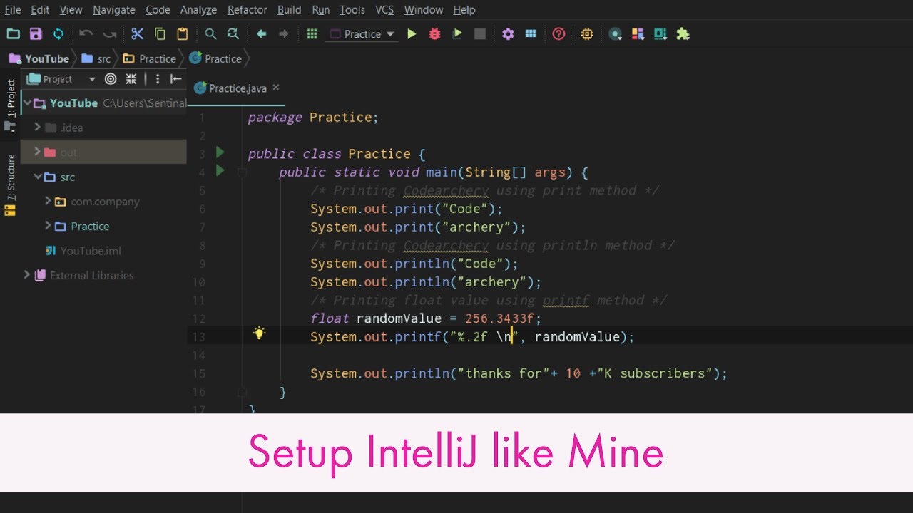Click src in the breadcrumb bar
This screenshot has width=913, height=513.
96,58
